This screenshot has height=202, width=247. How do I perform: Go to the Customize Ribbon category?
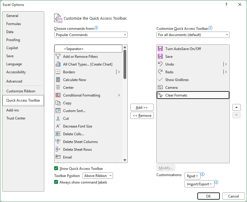pyautogui.click(x=23, y=91)
